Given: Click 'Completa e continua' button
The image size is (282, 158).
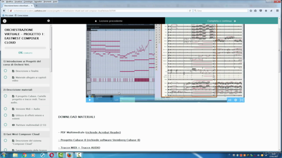Looking at the screenshot, I should pyautogui.click(x=221, y=21).
